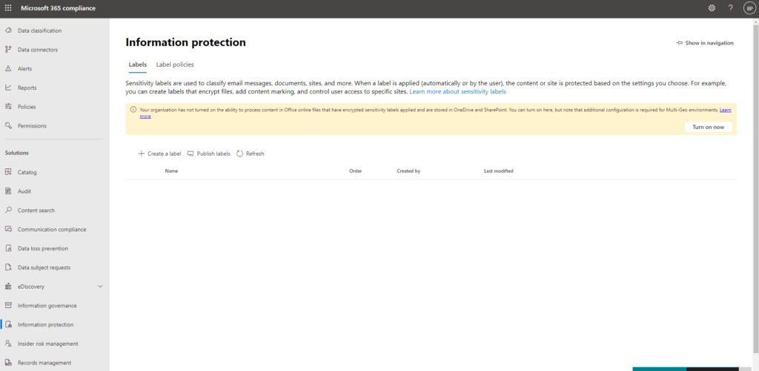Open Records management in sidebar
Image resolution: width=759 pixels, height=371 pixels.
(44, 363)
